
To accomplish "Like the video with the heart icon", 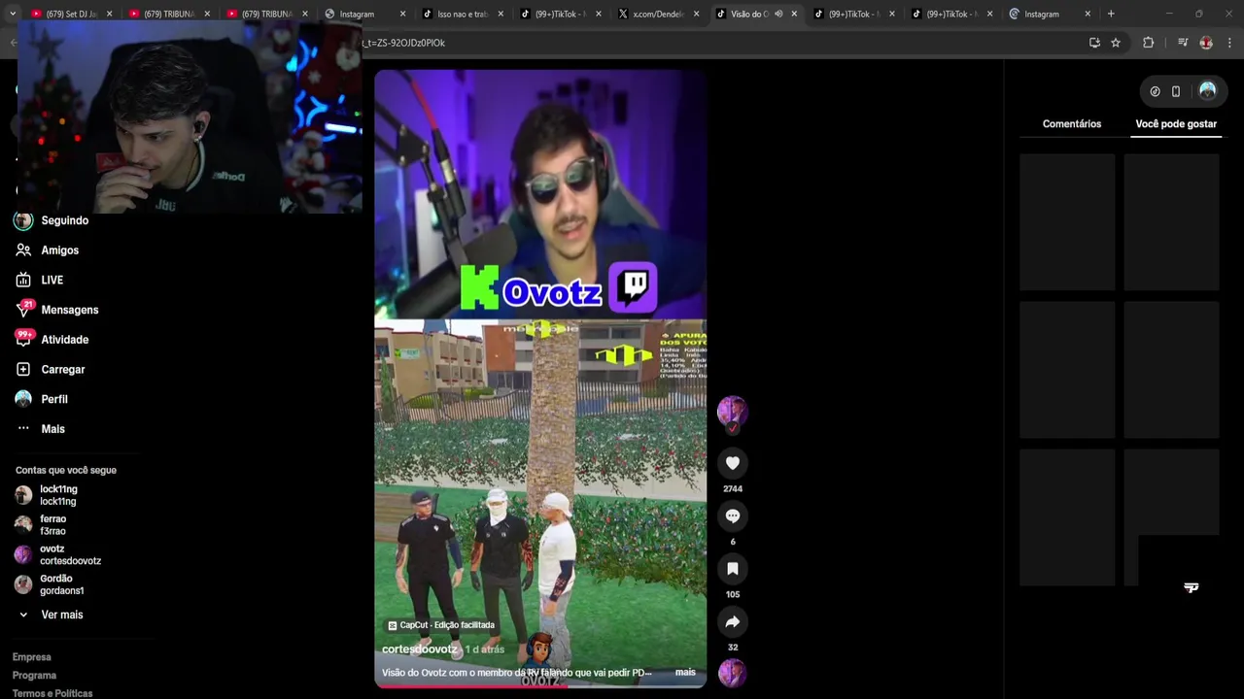I will point(733,463).
